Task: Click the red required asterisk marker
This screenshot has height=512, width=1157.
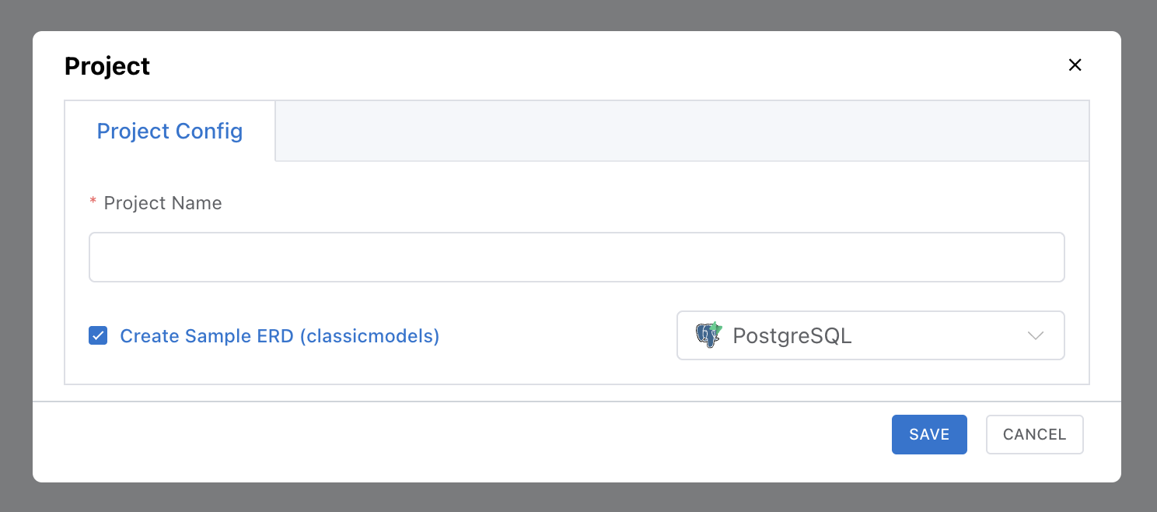Action: click(93, 203)
